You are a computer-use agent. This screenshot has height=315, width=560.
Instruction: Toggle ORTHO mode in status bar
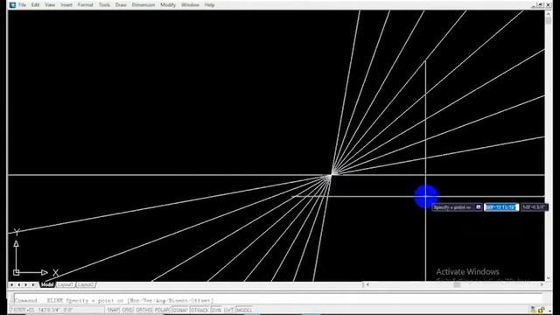[143, 310]
